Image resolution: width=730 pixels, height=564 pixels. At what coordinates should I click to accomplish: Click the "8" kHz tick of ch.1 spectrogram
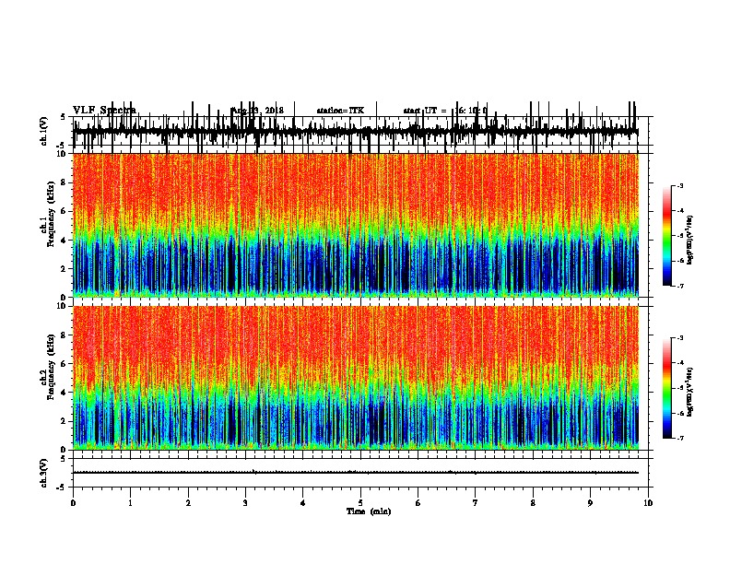click(x=64, y=182)
